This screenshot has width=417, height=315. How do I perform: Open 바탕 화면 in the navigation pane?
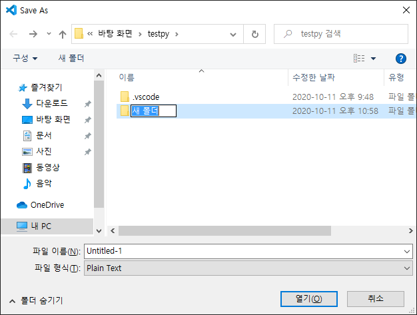tap(46, 119)
